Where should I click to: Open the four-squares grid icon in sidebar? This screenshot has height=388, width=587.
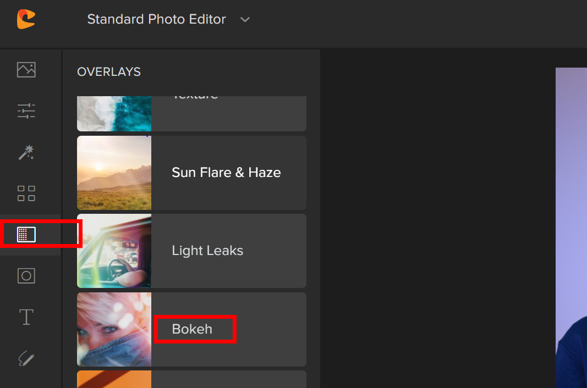26,193
